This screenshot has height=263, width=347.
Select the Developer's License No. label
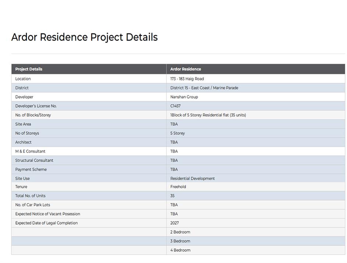(36, 106)
